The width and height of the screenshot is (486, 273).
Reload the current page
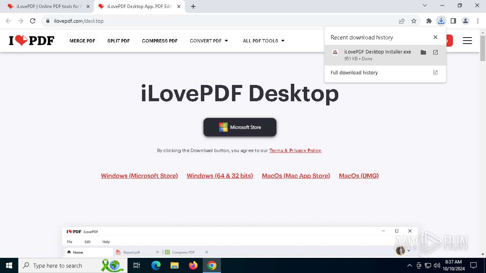coord(33,21)
